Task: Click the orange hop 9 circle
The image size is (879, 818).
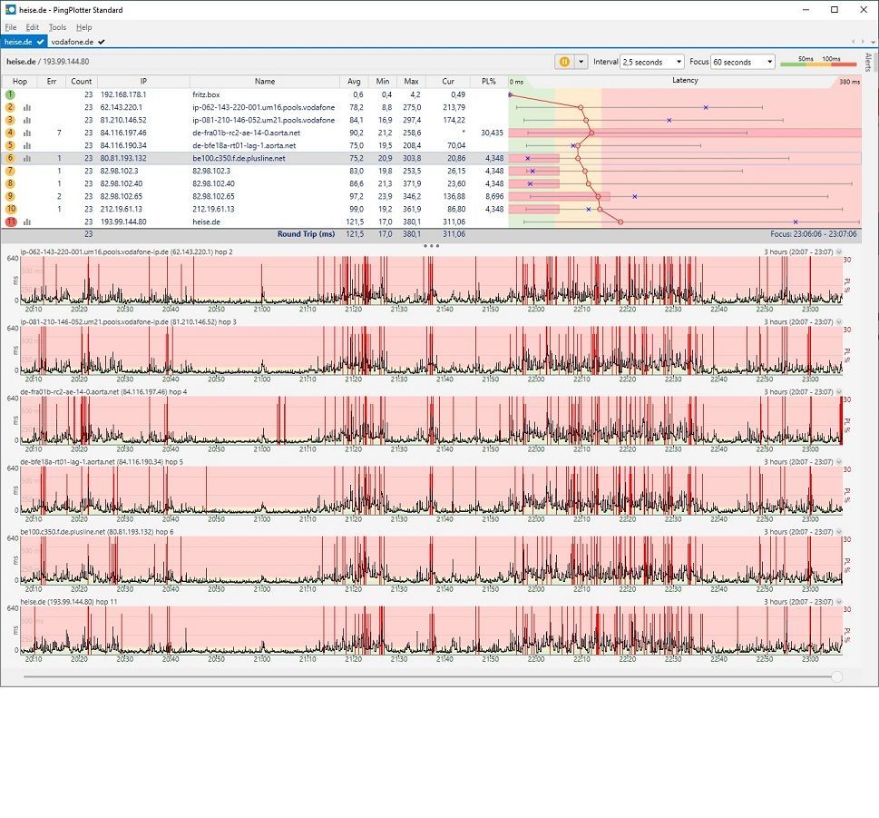Action: click(10, 196)
